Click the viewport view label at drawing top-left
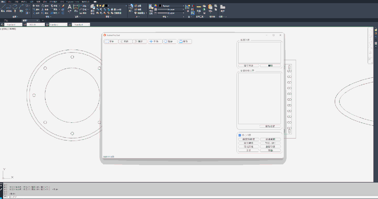This screenshot has height=199, width=378. (8, 29)
